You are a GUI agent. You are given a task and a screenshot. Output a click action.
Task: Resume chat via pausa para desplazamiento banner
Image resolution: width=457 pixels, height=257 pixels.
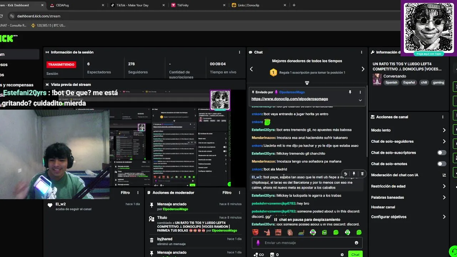pos(307,220)
